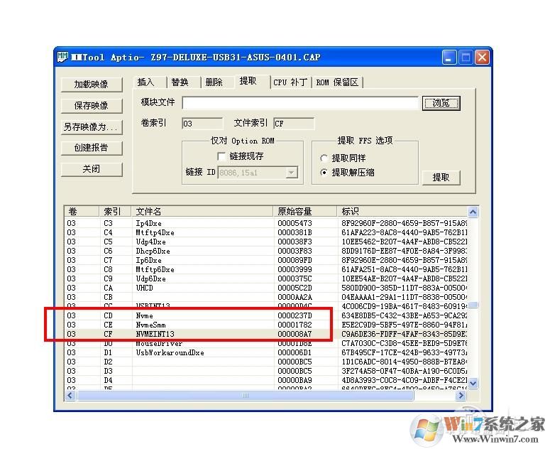Switch to the CPU 补丁 tab
The height and width of the screenshot is (449, 550).
(290, 82)
